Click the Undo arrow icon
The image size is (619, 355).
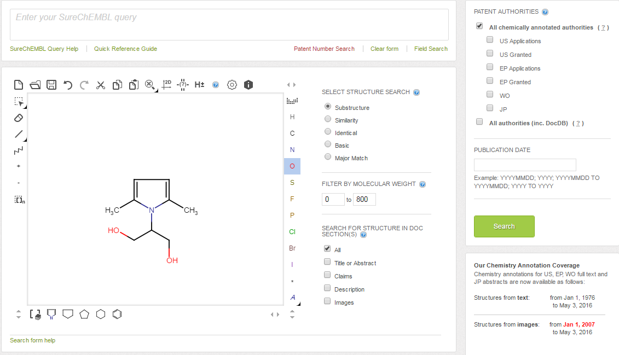tap(68, 85)
